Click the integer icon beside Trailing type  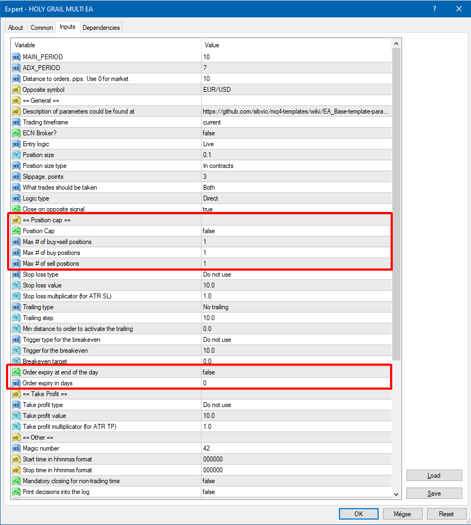(16, 307)
